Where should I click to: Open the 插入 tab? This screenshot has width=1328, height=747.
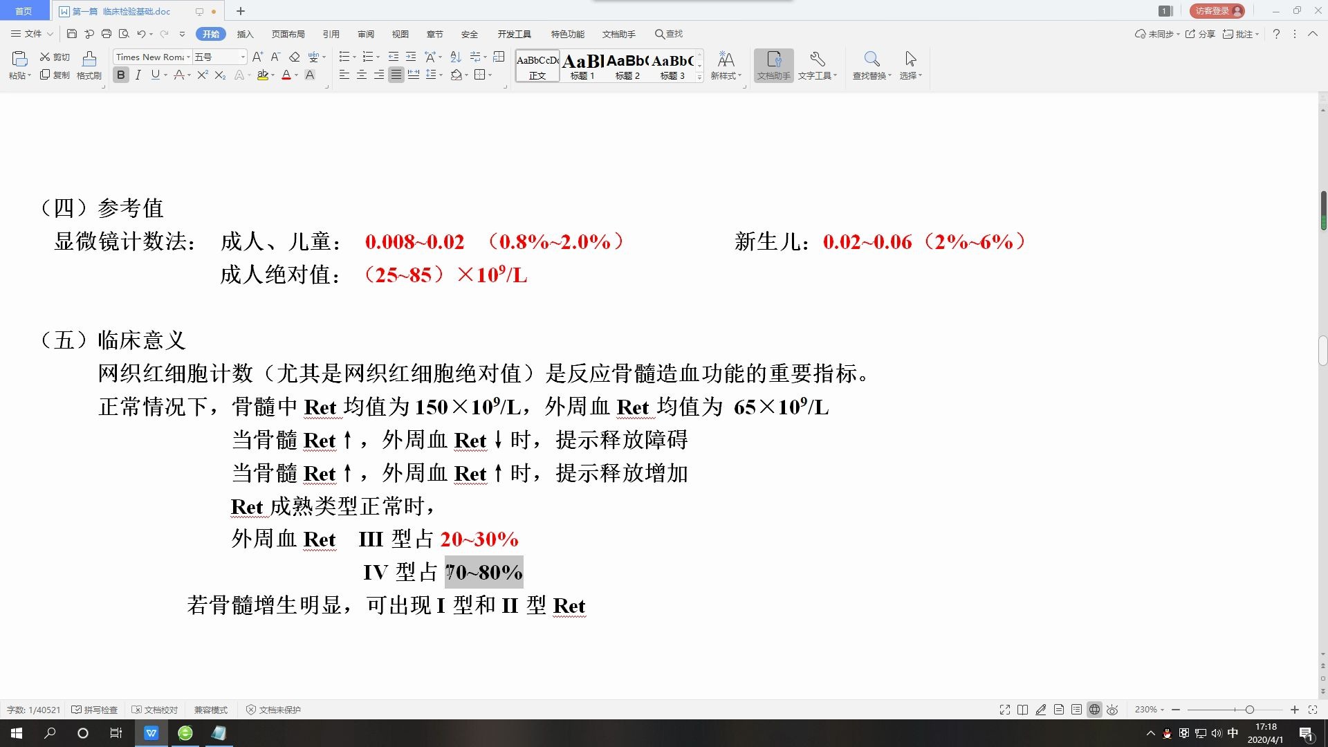[245, 34]
